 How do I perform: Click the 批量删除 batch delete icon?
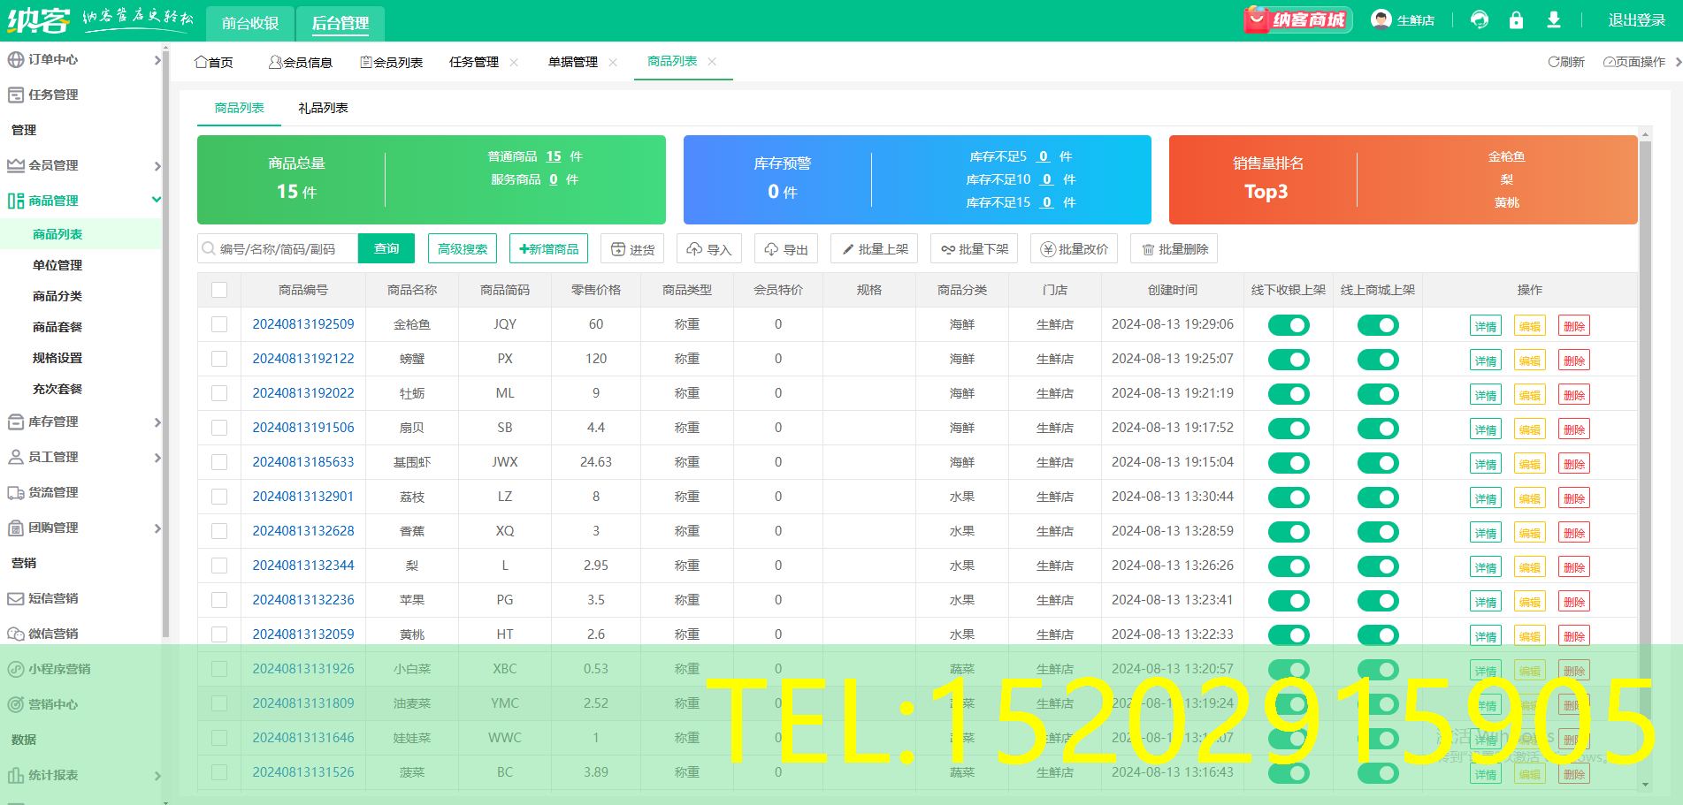1174,248
